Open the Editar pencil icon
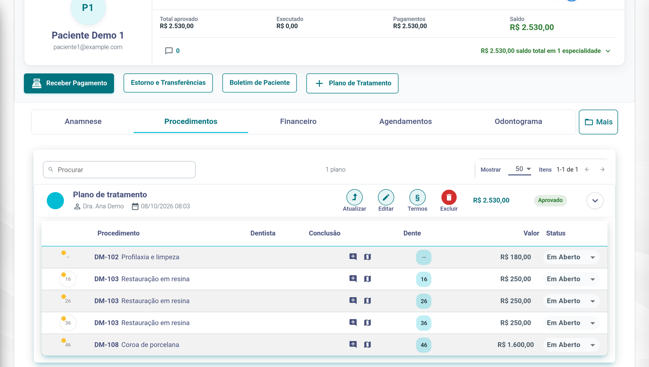Viewport: 649px width, 367px height. pos(386,197)
